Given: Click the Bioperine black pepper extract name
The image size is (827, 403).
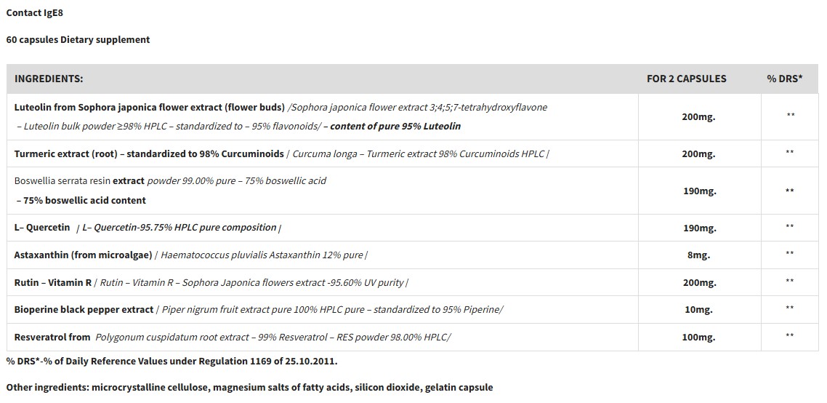Looking at the screenshot, I should pos(84,309).
